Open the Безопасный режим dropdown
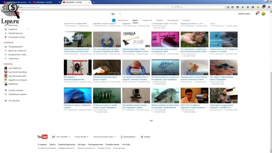 click(x=105, y=137)
